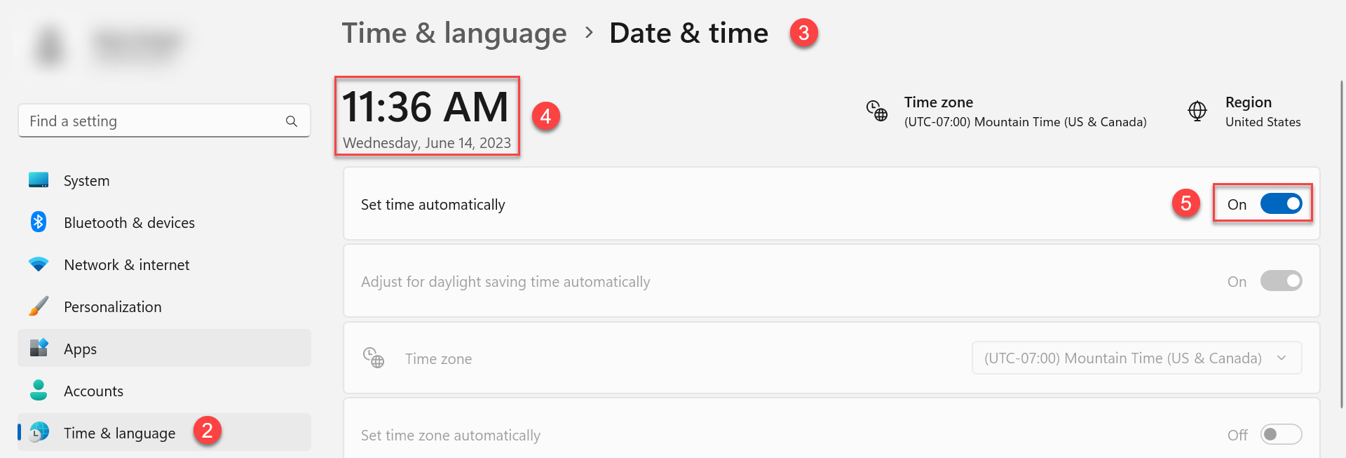Click the Region globe icon

click(1197, 111)
